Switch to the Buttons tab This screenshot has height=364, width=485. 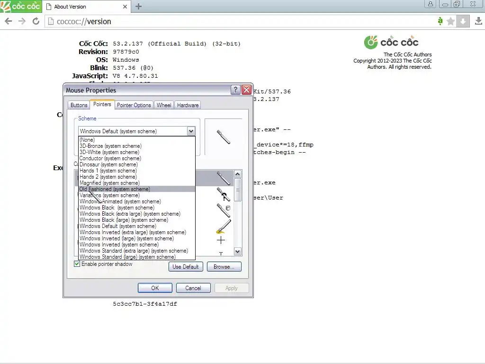coord(79,105)
